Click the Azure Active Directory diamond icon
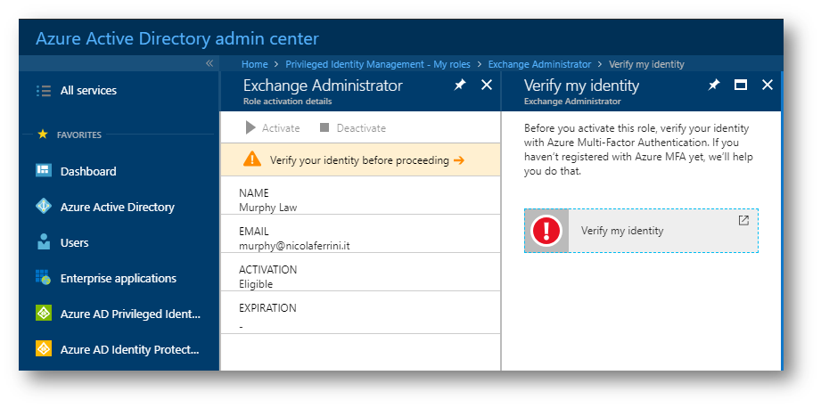 pos(44,206)
